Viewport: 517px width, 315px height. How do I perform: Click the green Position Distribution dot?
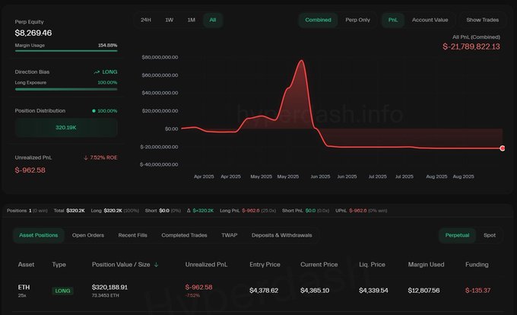tap(94, 111)
